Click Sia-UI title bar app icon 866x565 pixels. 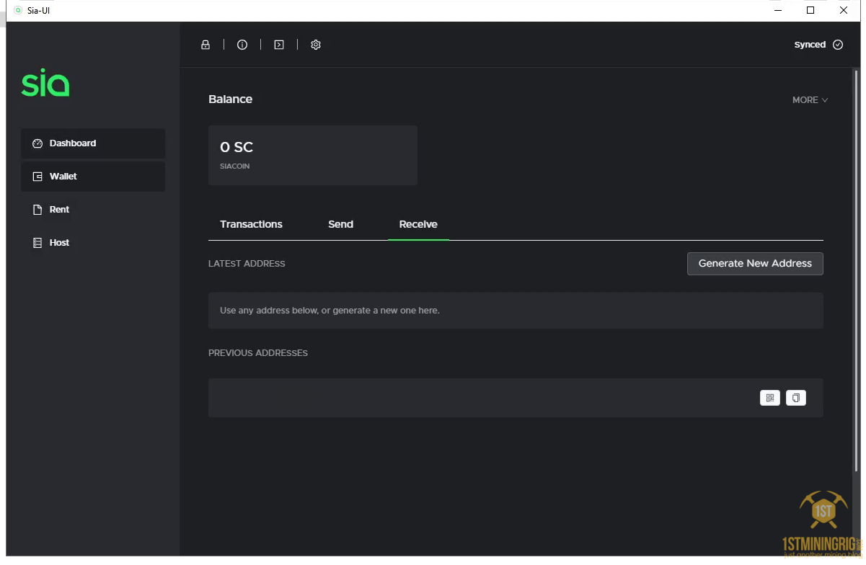point(18,10)
